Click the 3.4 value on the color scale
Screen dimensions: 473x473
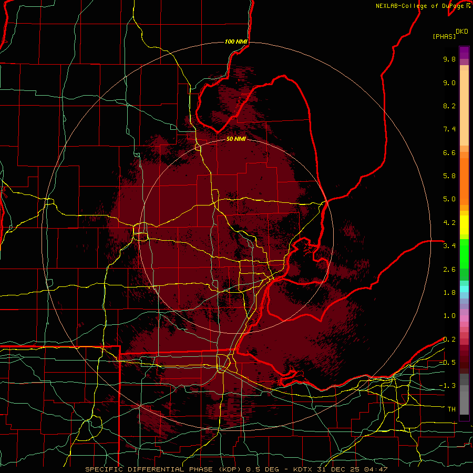click(449, 246)
